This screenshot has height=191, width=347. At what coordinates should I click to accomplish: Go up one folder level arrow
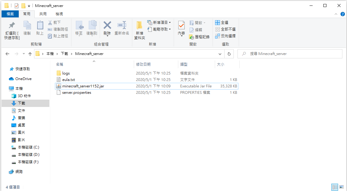[30, 54]
